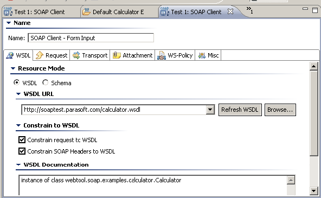Uncheck Constrain request to WSDL
This screenshot has height=198, width=321.
pyautogui.click(x=22, y=140)
